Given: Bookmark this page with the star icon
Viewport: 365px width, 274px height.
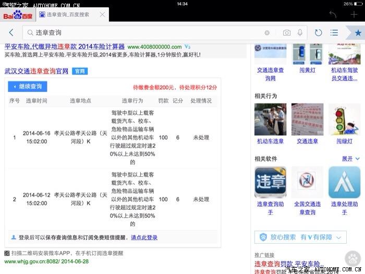Looking at the screenshot, I should coord(358,32).
